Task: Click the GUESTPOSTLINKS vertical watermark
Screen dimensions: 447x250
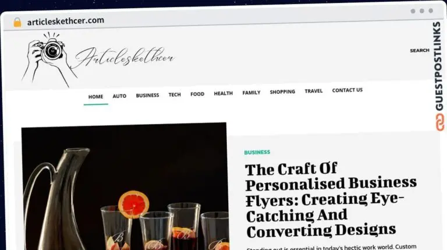Action: pyautogui.click(x=438, y=66)
